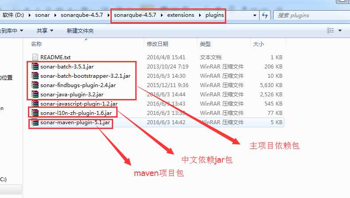The width and height of the screenshot is (350, 198).
Task: Select file name sonar-l10n-zh-plugin-1.6.jar
Action: (x=76, y=113)
